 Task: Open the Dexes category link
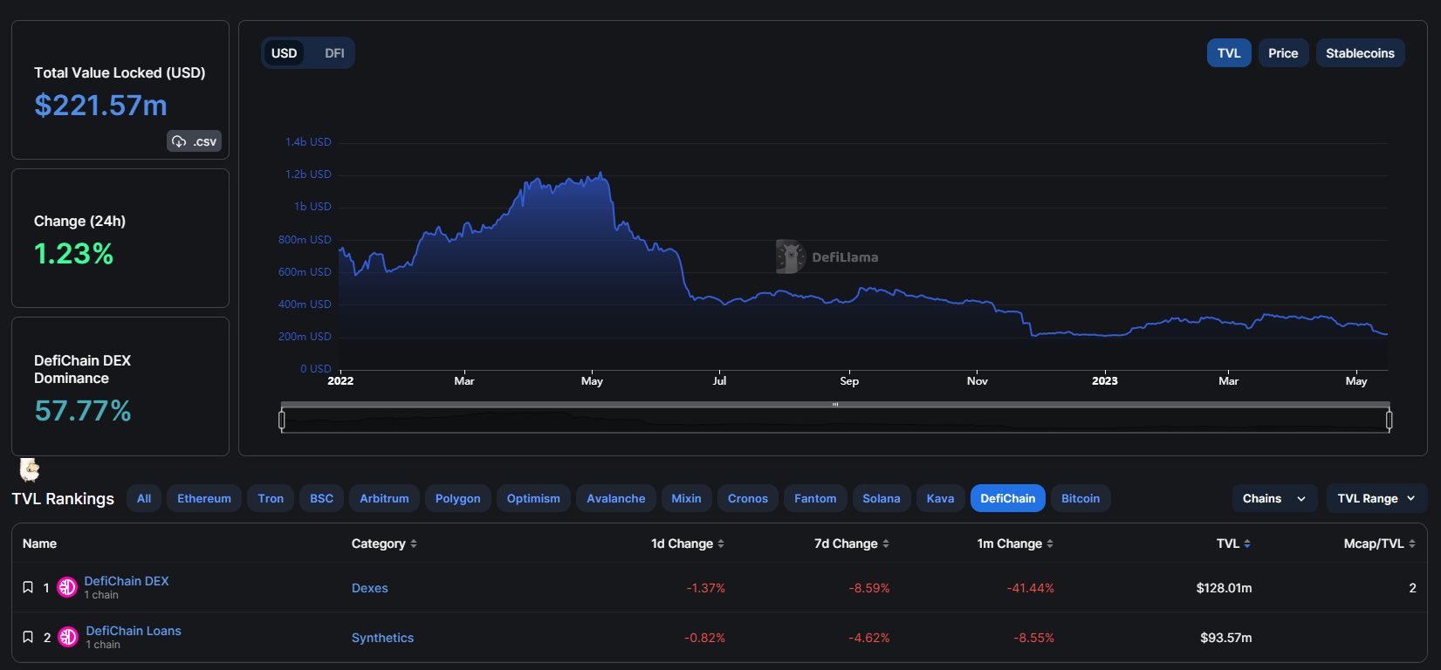[x=370, y=588]
